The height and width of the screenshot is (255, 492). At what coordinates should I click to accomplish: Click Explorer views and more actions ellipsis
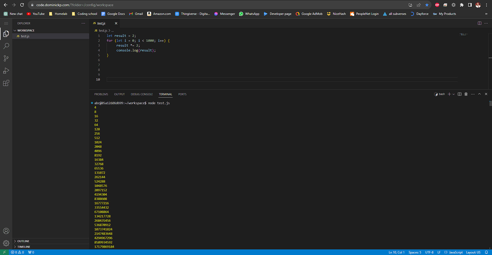tap(83, 23)
